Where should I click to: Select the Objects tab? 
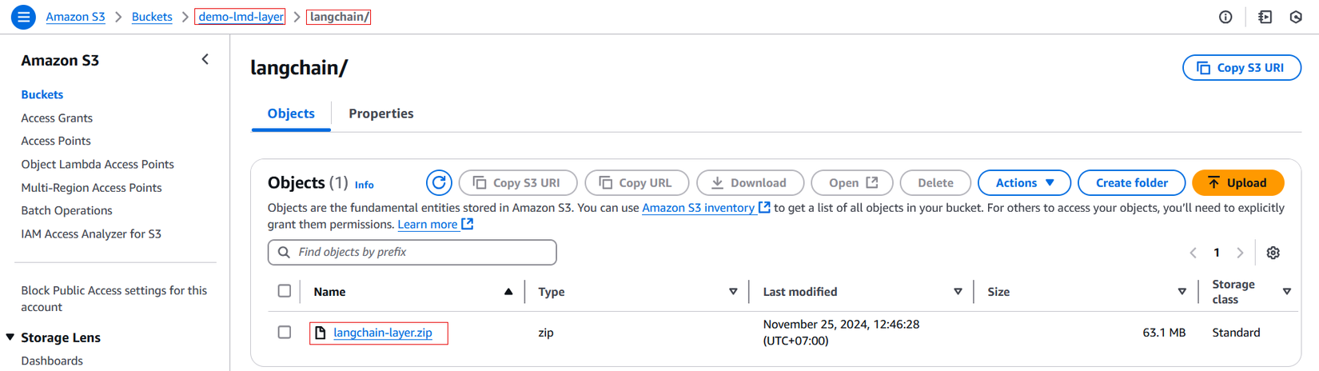[291, 114]
